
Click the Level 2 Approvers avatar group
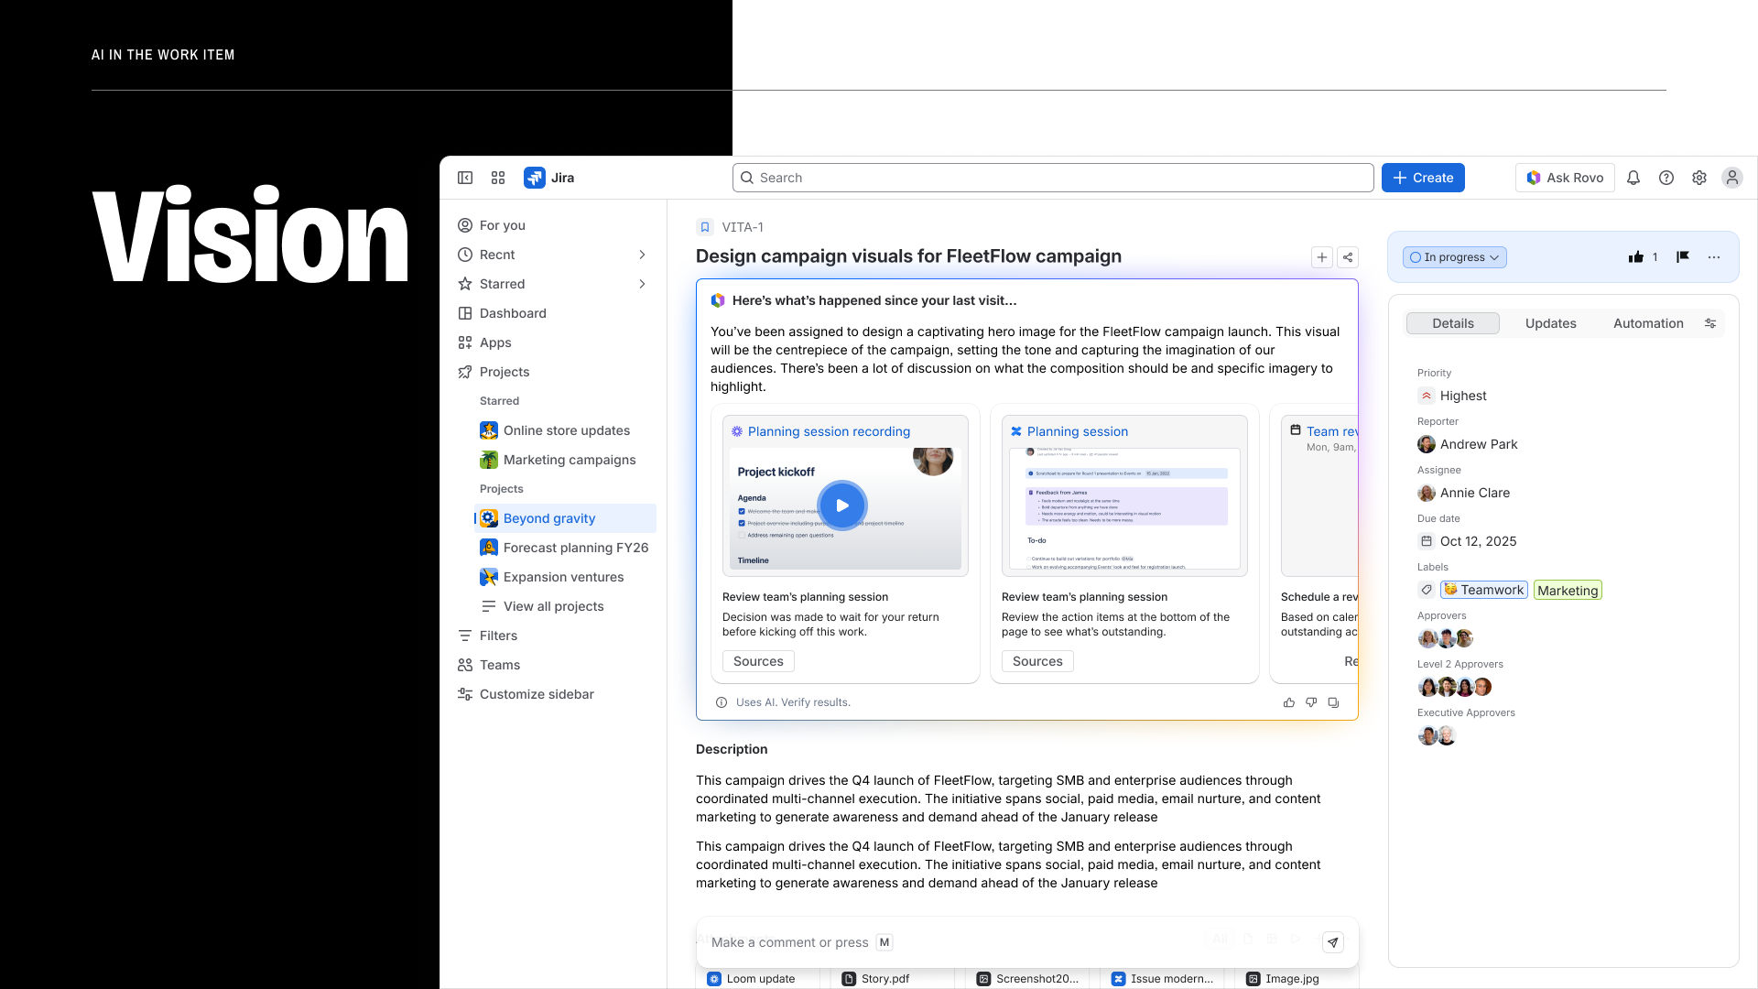1455,687
